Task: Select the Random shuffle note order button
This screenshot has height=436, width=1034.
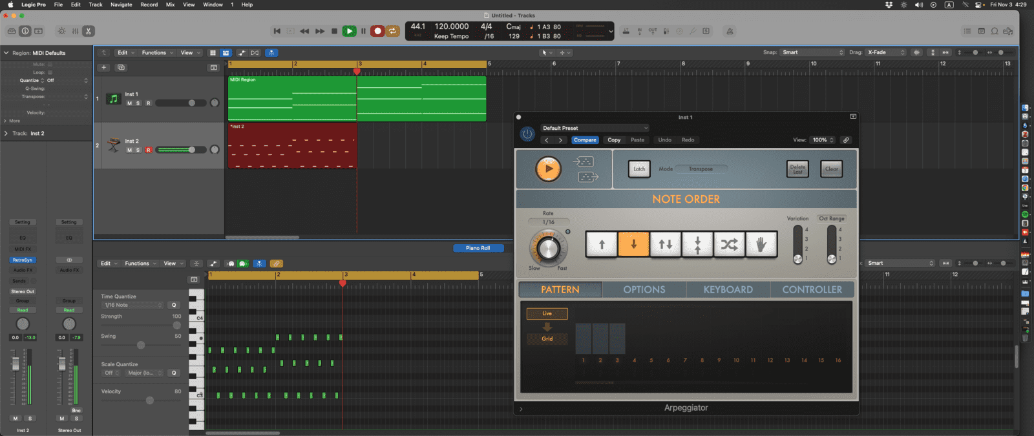Action: click(x=729, y=244)
